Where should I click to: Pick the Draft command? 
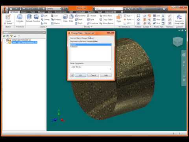(79, 23)
